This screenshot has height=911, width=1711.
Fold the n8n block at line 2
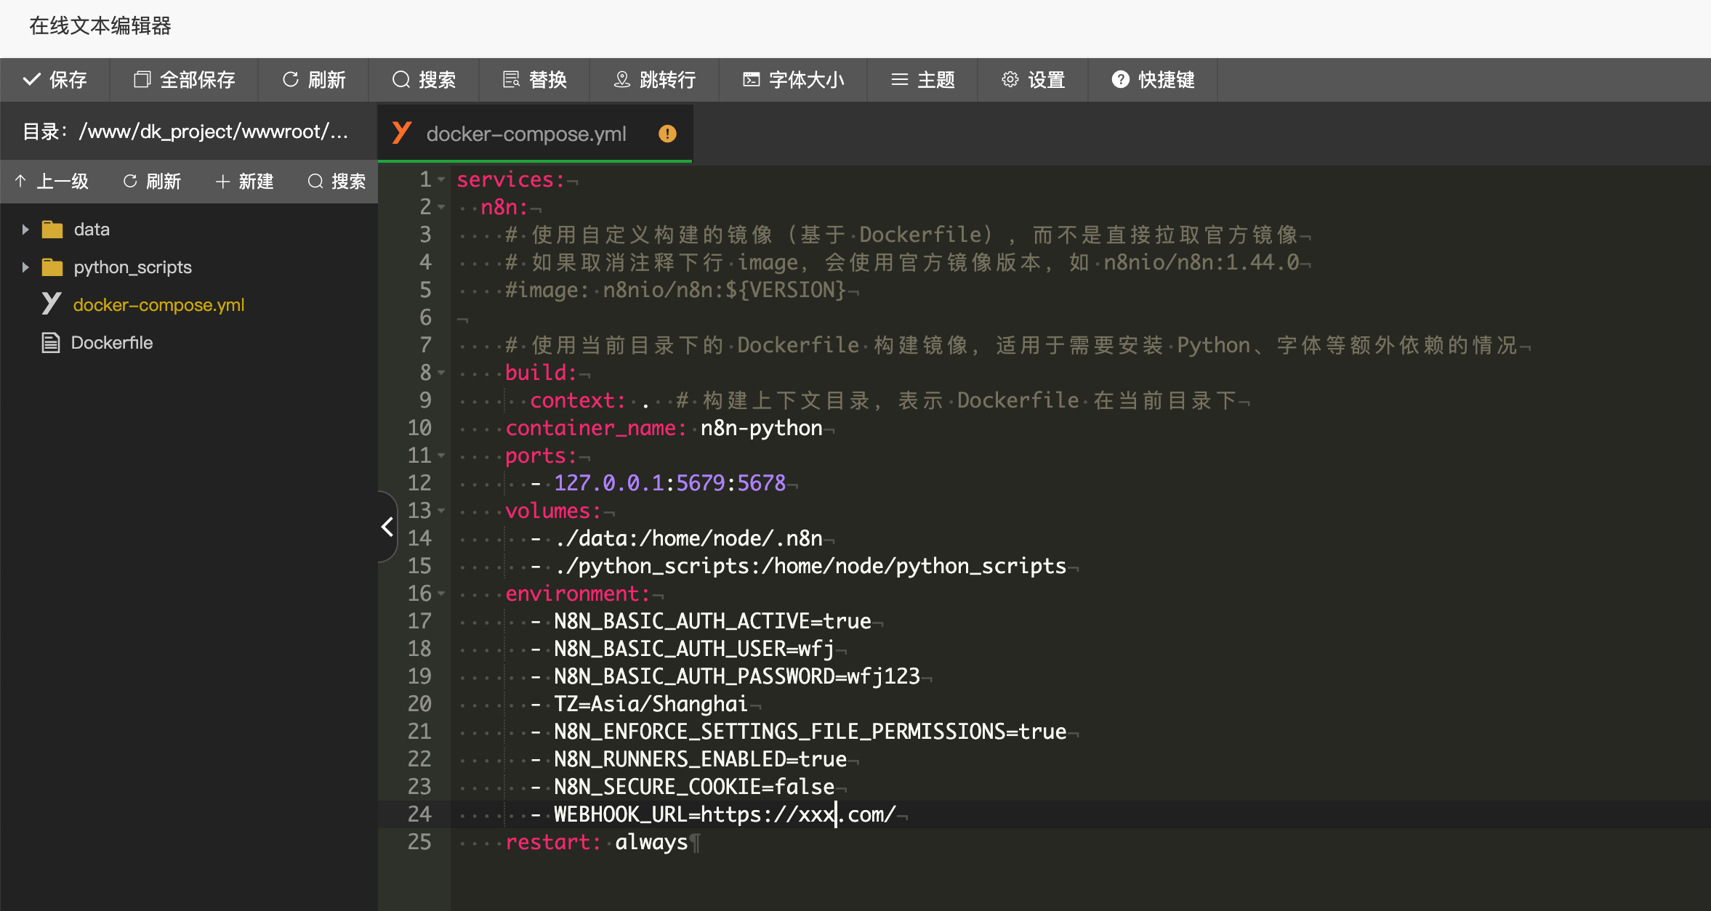tap(441, 207)
